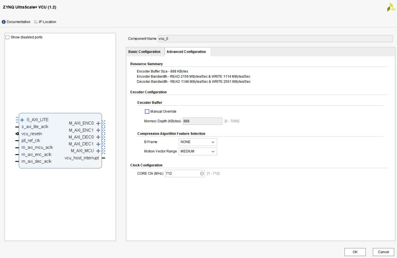Screen dimensions: 397x258
Task: Select the vcu_host_interrupt port label
Action: click(82, 158)
